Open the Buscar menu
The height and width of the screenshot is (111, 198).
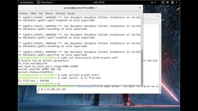(49, 13)
